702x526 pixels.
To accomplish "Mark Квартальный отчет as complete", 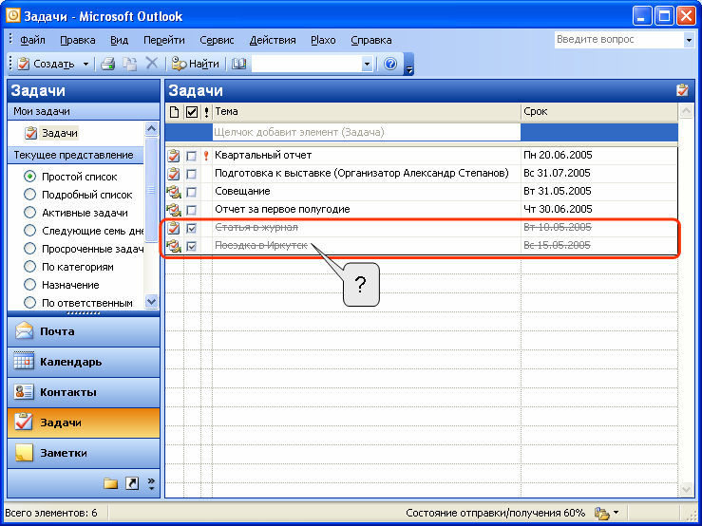I will 192,156.
